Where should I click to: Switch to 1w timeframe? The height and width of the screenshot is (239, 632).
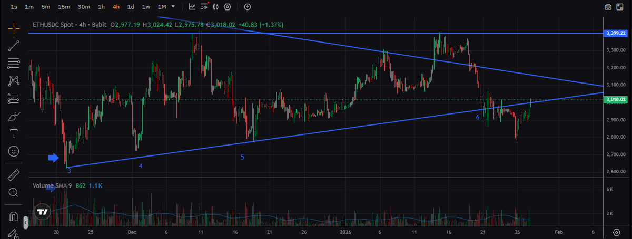click(x=146, y=7)
